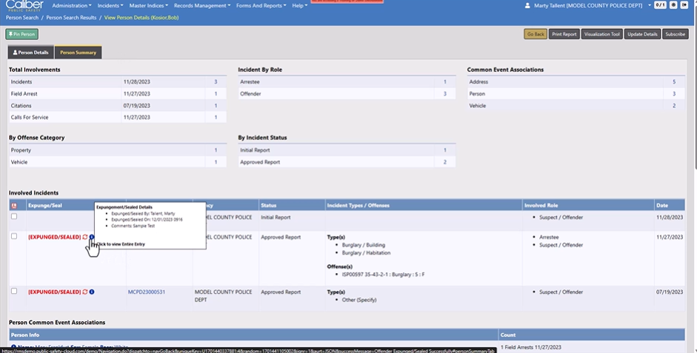The image size is (697, 353).
Task: Select the checkbox for incident MCPD23000531
Action: 14,292
